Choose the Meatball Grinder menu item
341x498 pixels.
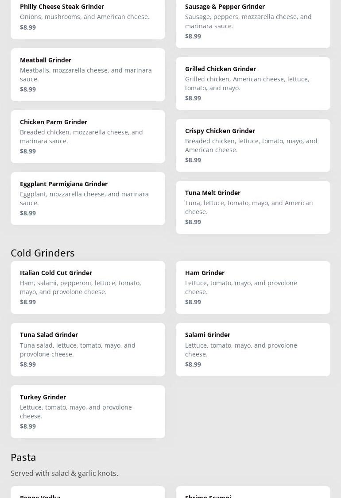click(88, 75)
